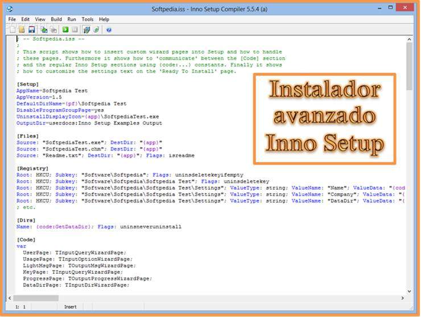Select the Target Setup toolbar icon

[86, 30]
